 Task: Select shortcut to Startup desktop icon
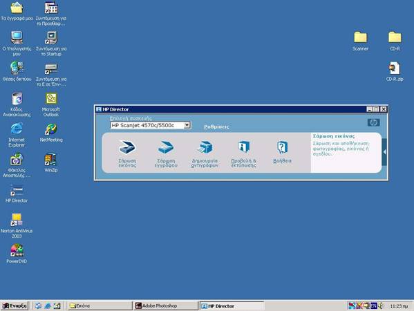[x=51, y=44]
